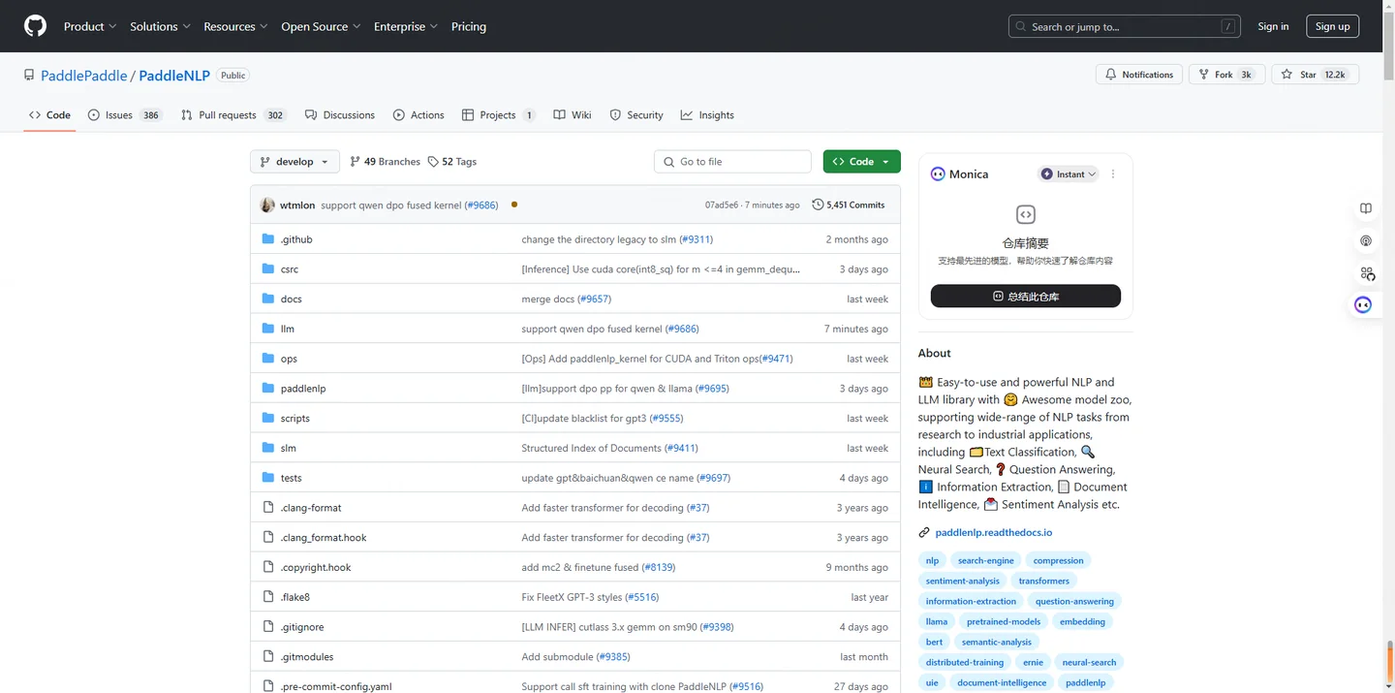Viewport: 1395px width, 693px height.
Task: Click the branch icon beside 49 Branches
Action: coord(356,162)
